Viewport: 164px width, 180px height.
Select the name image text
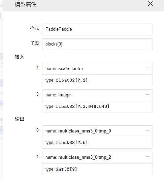[x=58, y=95]
